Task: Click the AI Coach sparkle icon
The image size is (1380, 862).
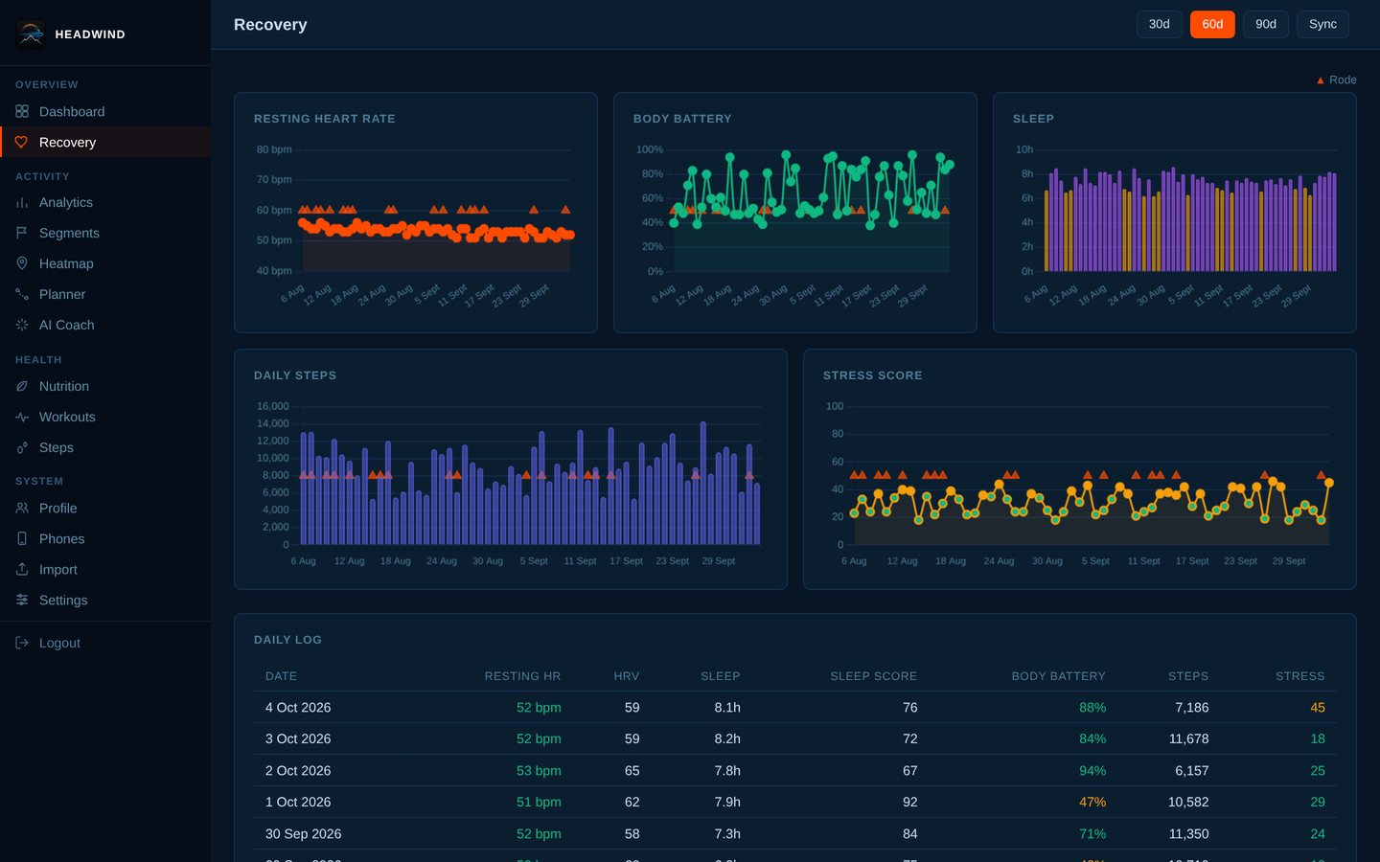Action: pyautogui.click(x=22, y=325)
